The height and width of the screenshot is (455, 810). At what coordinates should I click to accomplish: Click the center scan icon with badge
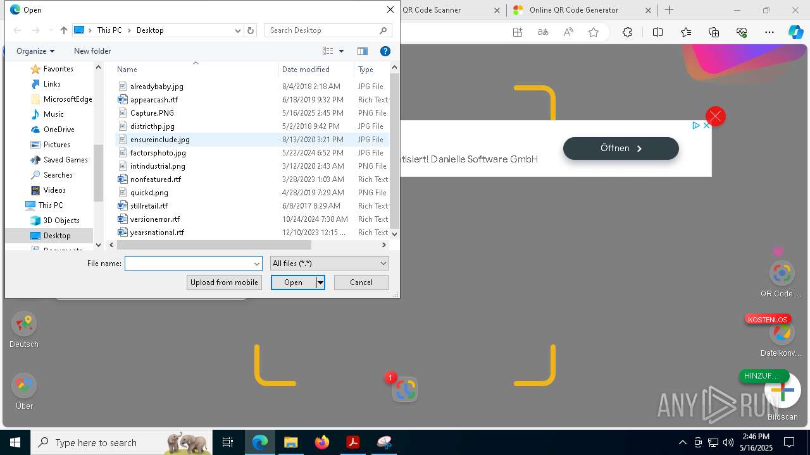click(x=405, y=389)
